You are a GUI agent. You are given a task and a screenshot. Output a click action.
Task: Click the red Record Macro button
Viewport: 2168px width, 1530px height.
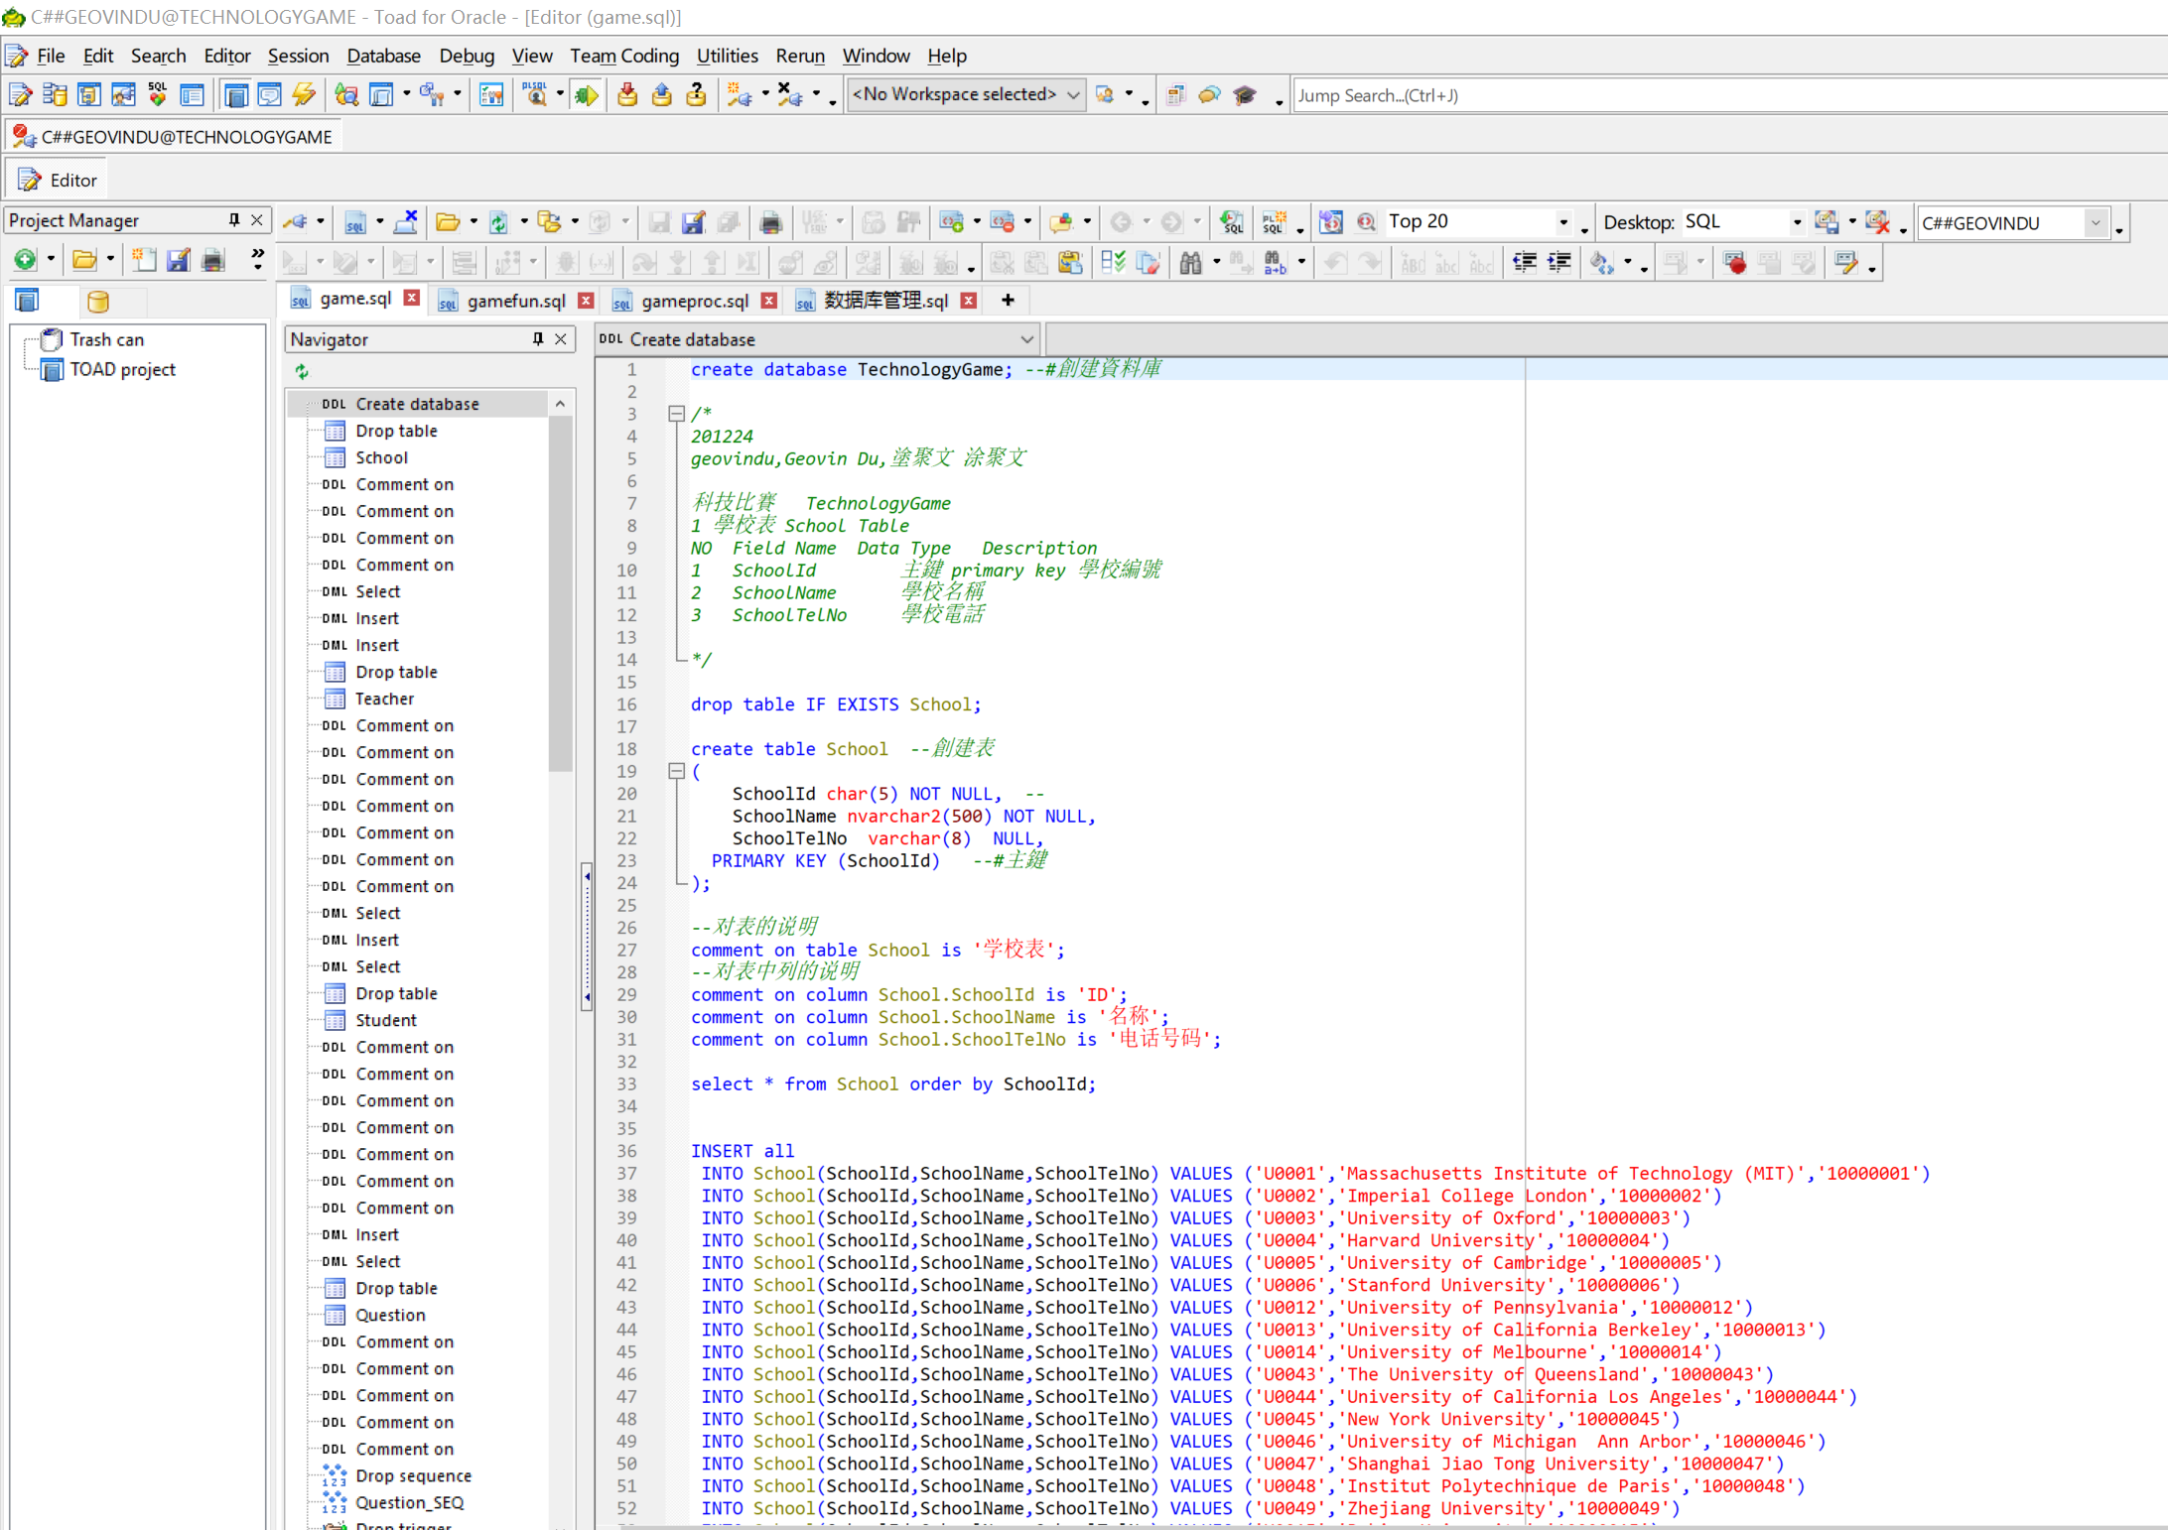tap(1735, 263)
